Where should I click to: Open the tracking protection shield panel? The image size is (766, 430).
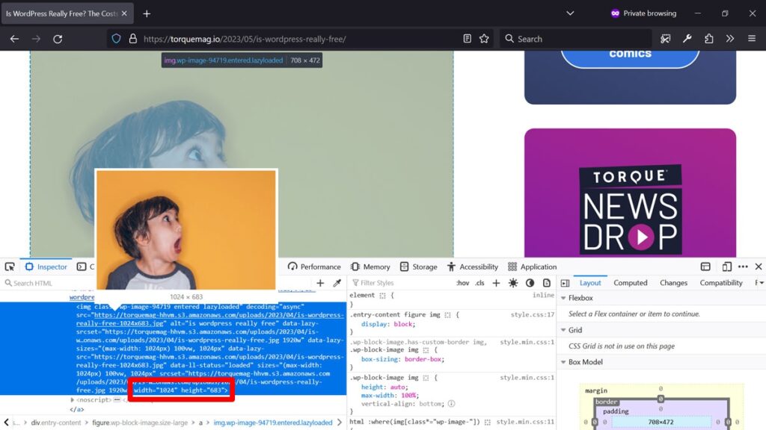(116, 38)
